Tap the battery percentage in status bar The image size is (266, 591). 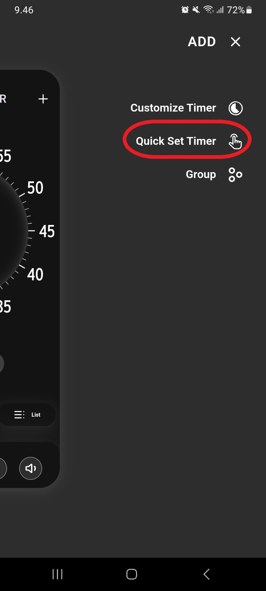(236, 10)
